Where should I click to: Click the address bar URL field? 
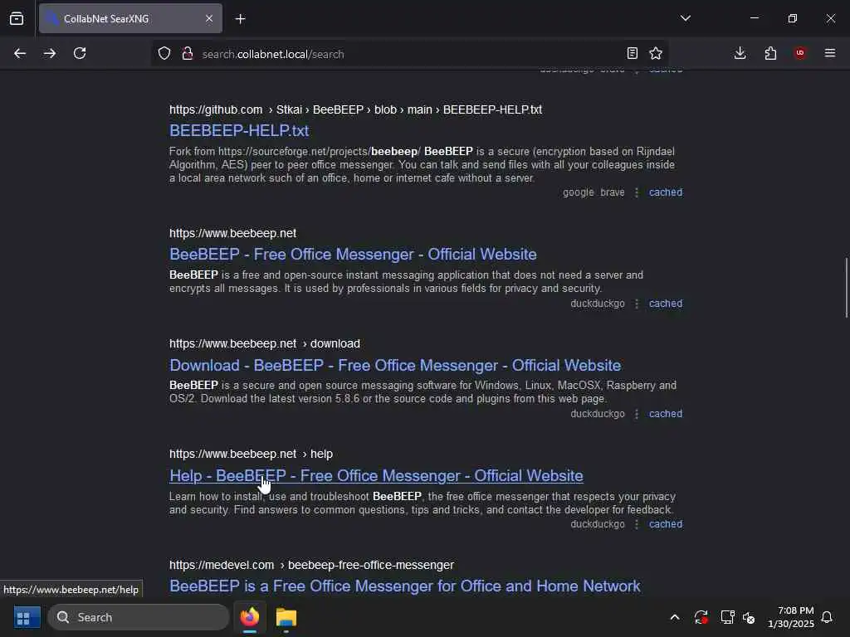click(408, 54)
